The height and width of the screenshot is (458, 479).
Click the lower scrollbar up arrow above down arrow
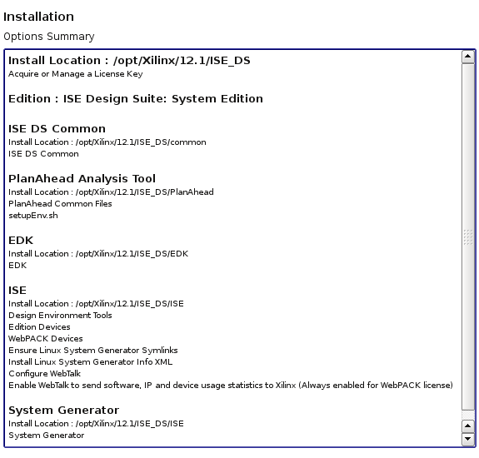[x=467, y=426]
